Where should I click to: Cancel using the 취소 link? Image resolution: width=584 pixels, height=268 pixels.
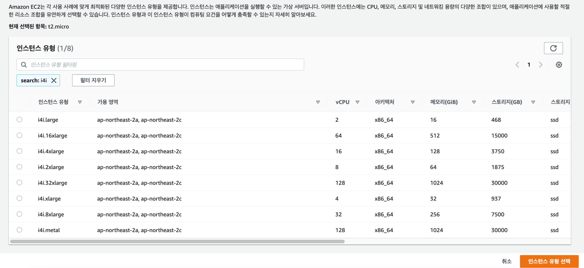tap(506, 261)
